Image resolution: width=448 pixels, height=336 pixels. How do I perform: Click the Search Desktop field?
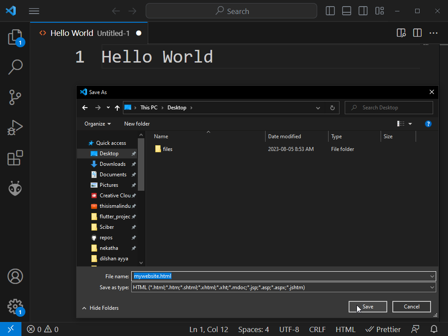(x=389, y=108)
